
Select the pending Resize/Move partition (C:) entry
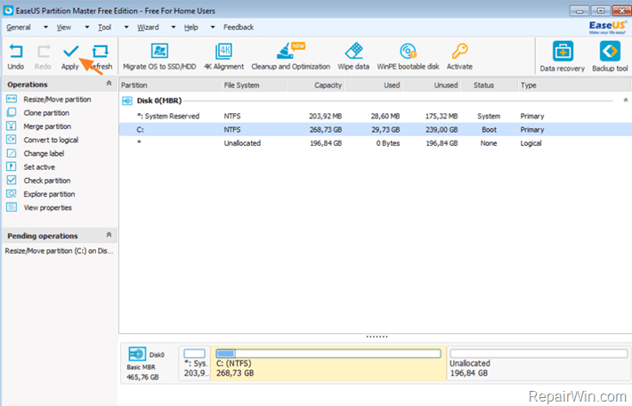pos(59,251)
